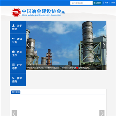Click the speaker icon beside 通知公告
This screenshot has width=116, height=116.
pyautogui.click(x=13, y=39)
